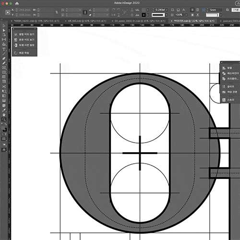The height and width of the screenshot is (240, 240).
Task: Open the rotation angle dropdown
Action: (107, 10)
